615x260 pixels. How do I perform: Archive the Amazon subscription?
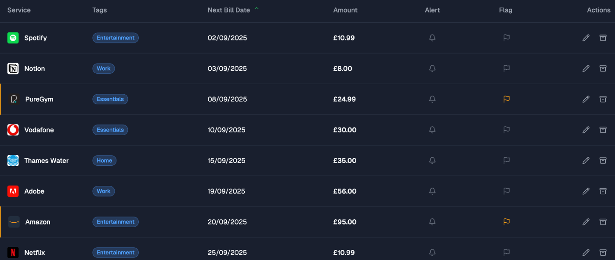[x=603, y=222]
